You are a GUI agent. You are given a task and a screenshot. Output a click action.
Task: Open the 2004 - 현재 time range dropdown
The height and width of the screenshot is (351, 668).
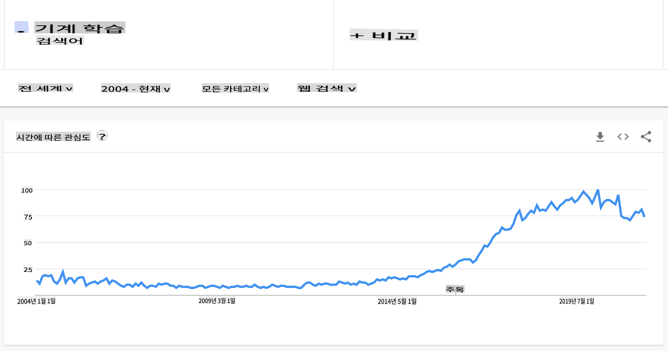pyautogui.click(x=135, y=89)
